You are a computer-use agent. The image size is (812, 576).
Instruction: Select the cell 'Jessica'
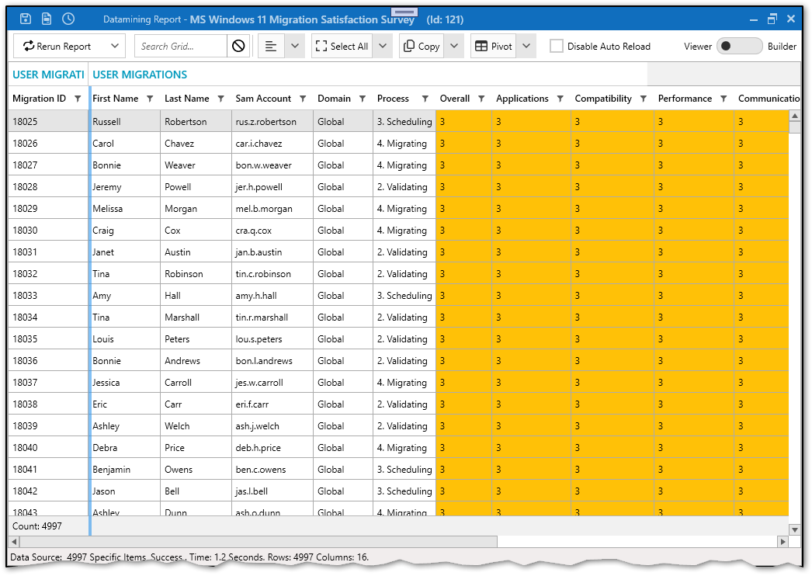point(125,382)
